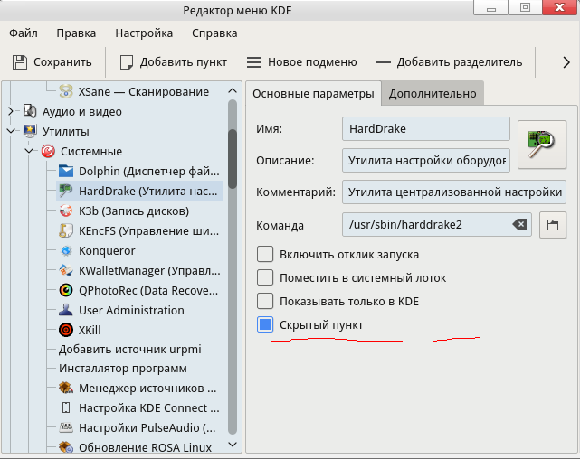Enable launch feedback checkbox
The height and width of the screenshot is (459, 580).
click(x=265, y=254)
